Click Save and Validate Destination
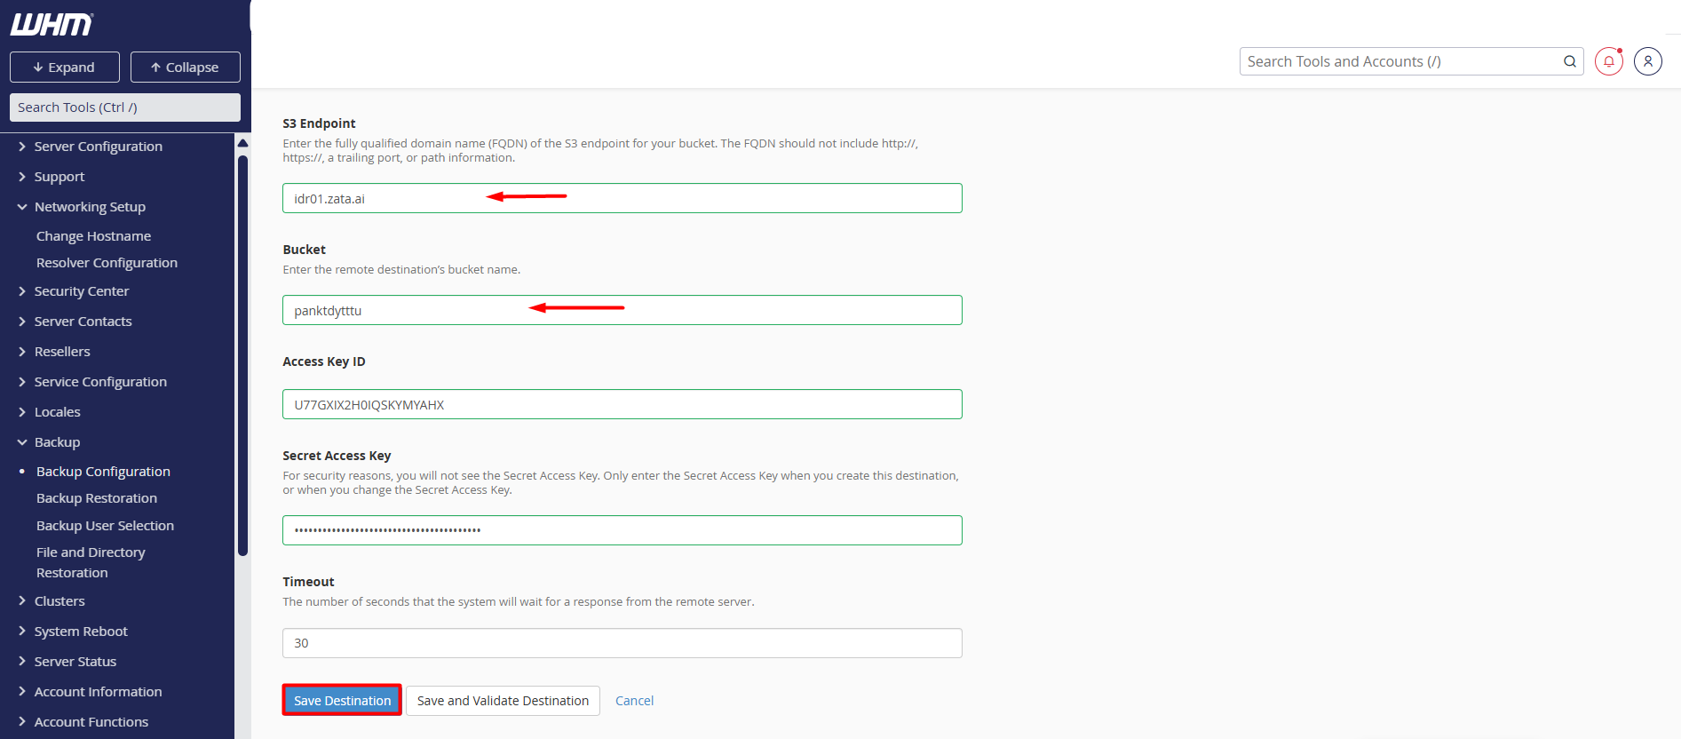The width and height of the screenshot is (1681, 739). [503, 701]
